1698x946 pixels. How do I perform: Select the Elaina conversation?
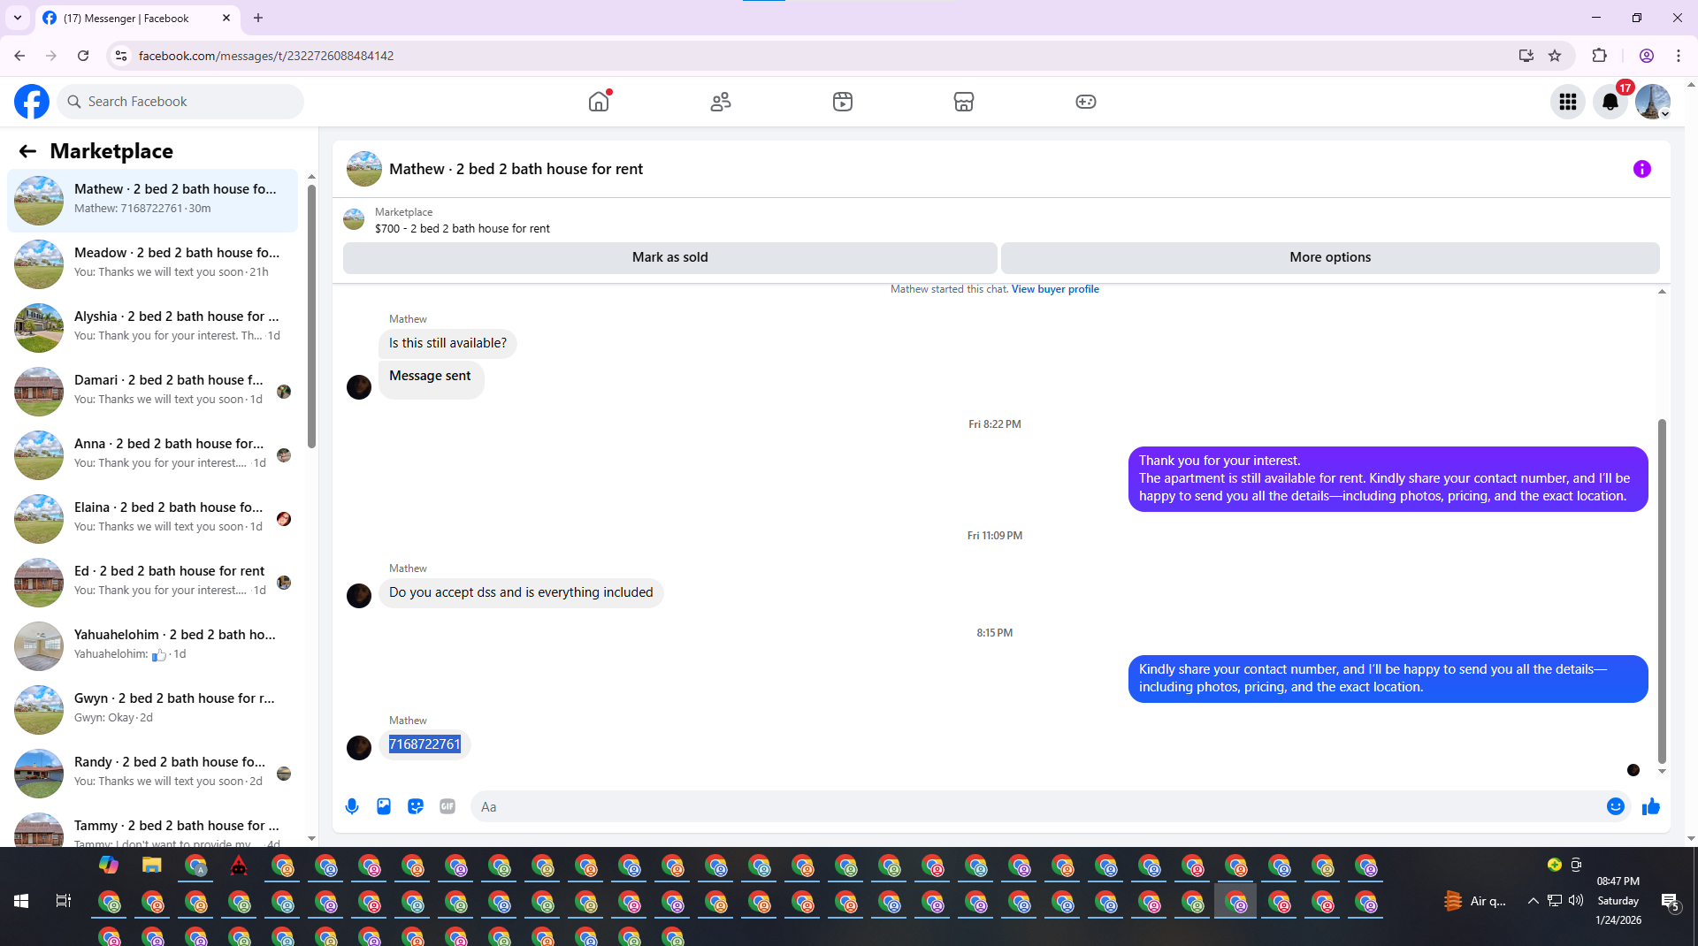click(152, 519)
